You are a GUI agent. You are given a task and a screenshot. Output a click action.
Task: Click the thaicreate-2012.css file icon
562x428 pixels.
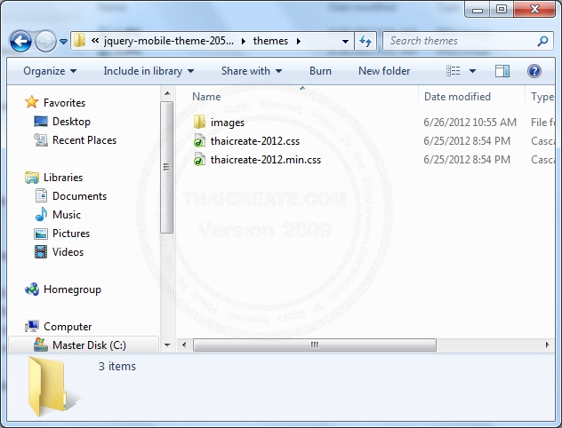coord(199,140)
